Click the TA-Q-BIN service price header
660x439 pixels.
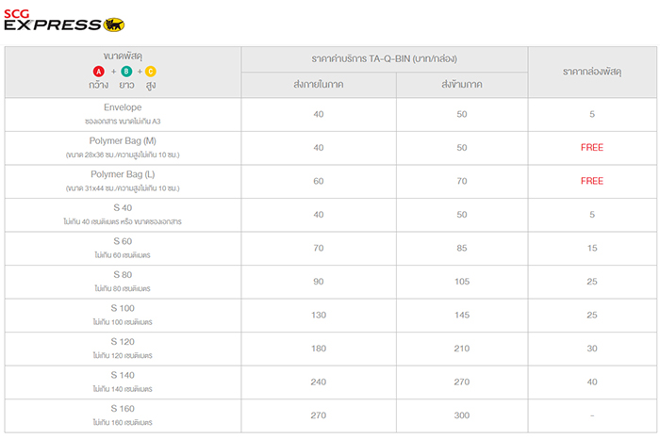(385, 58)
